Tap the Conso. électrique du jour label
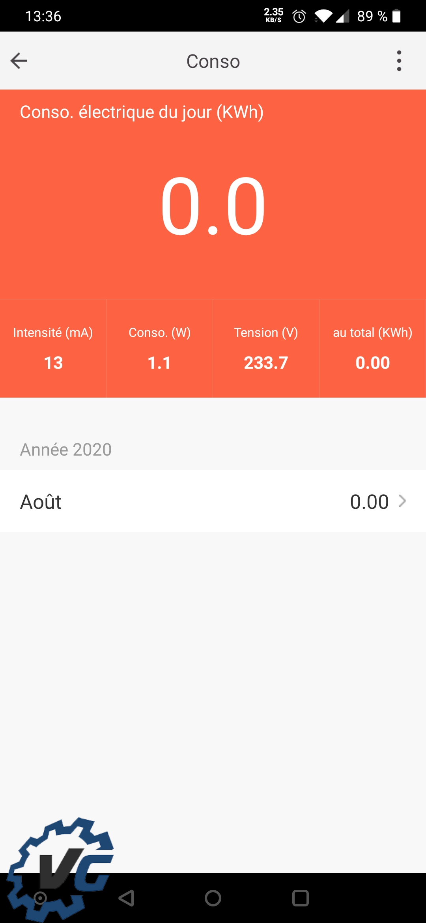 (x=142, y=112)
